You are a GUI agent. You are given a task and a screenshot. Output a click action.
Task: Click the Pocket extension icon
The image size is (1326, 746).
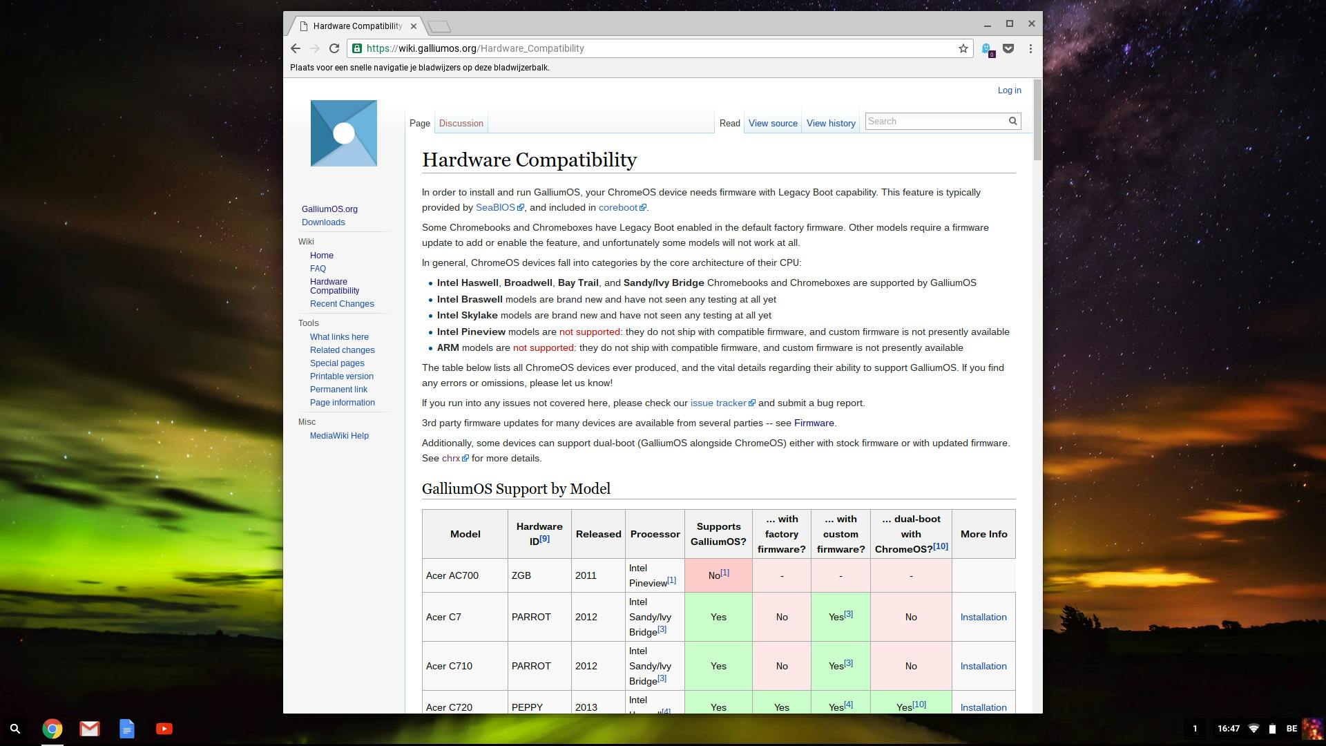(1008, 48)
